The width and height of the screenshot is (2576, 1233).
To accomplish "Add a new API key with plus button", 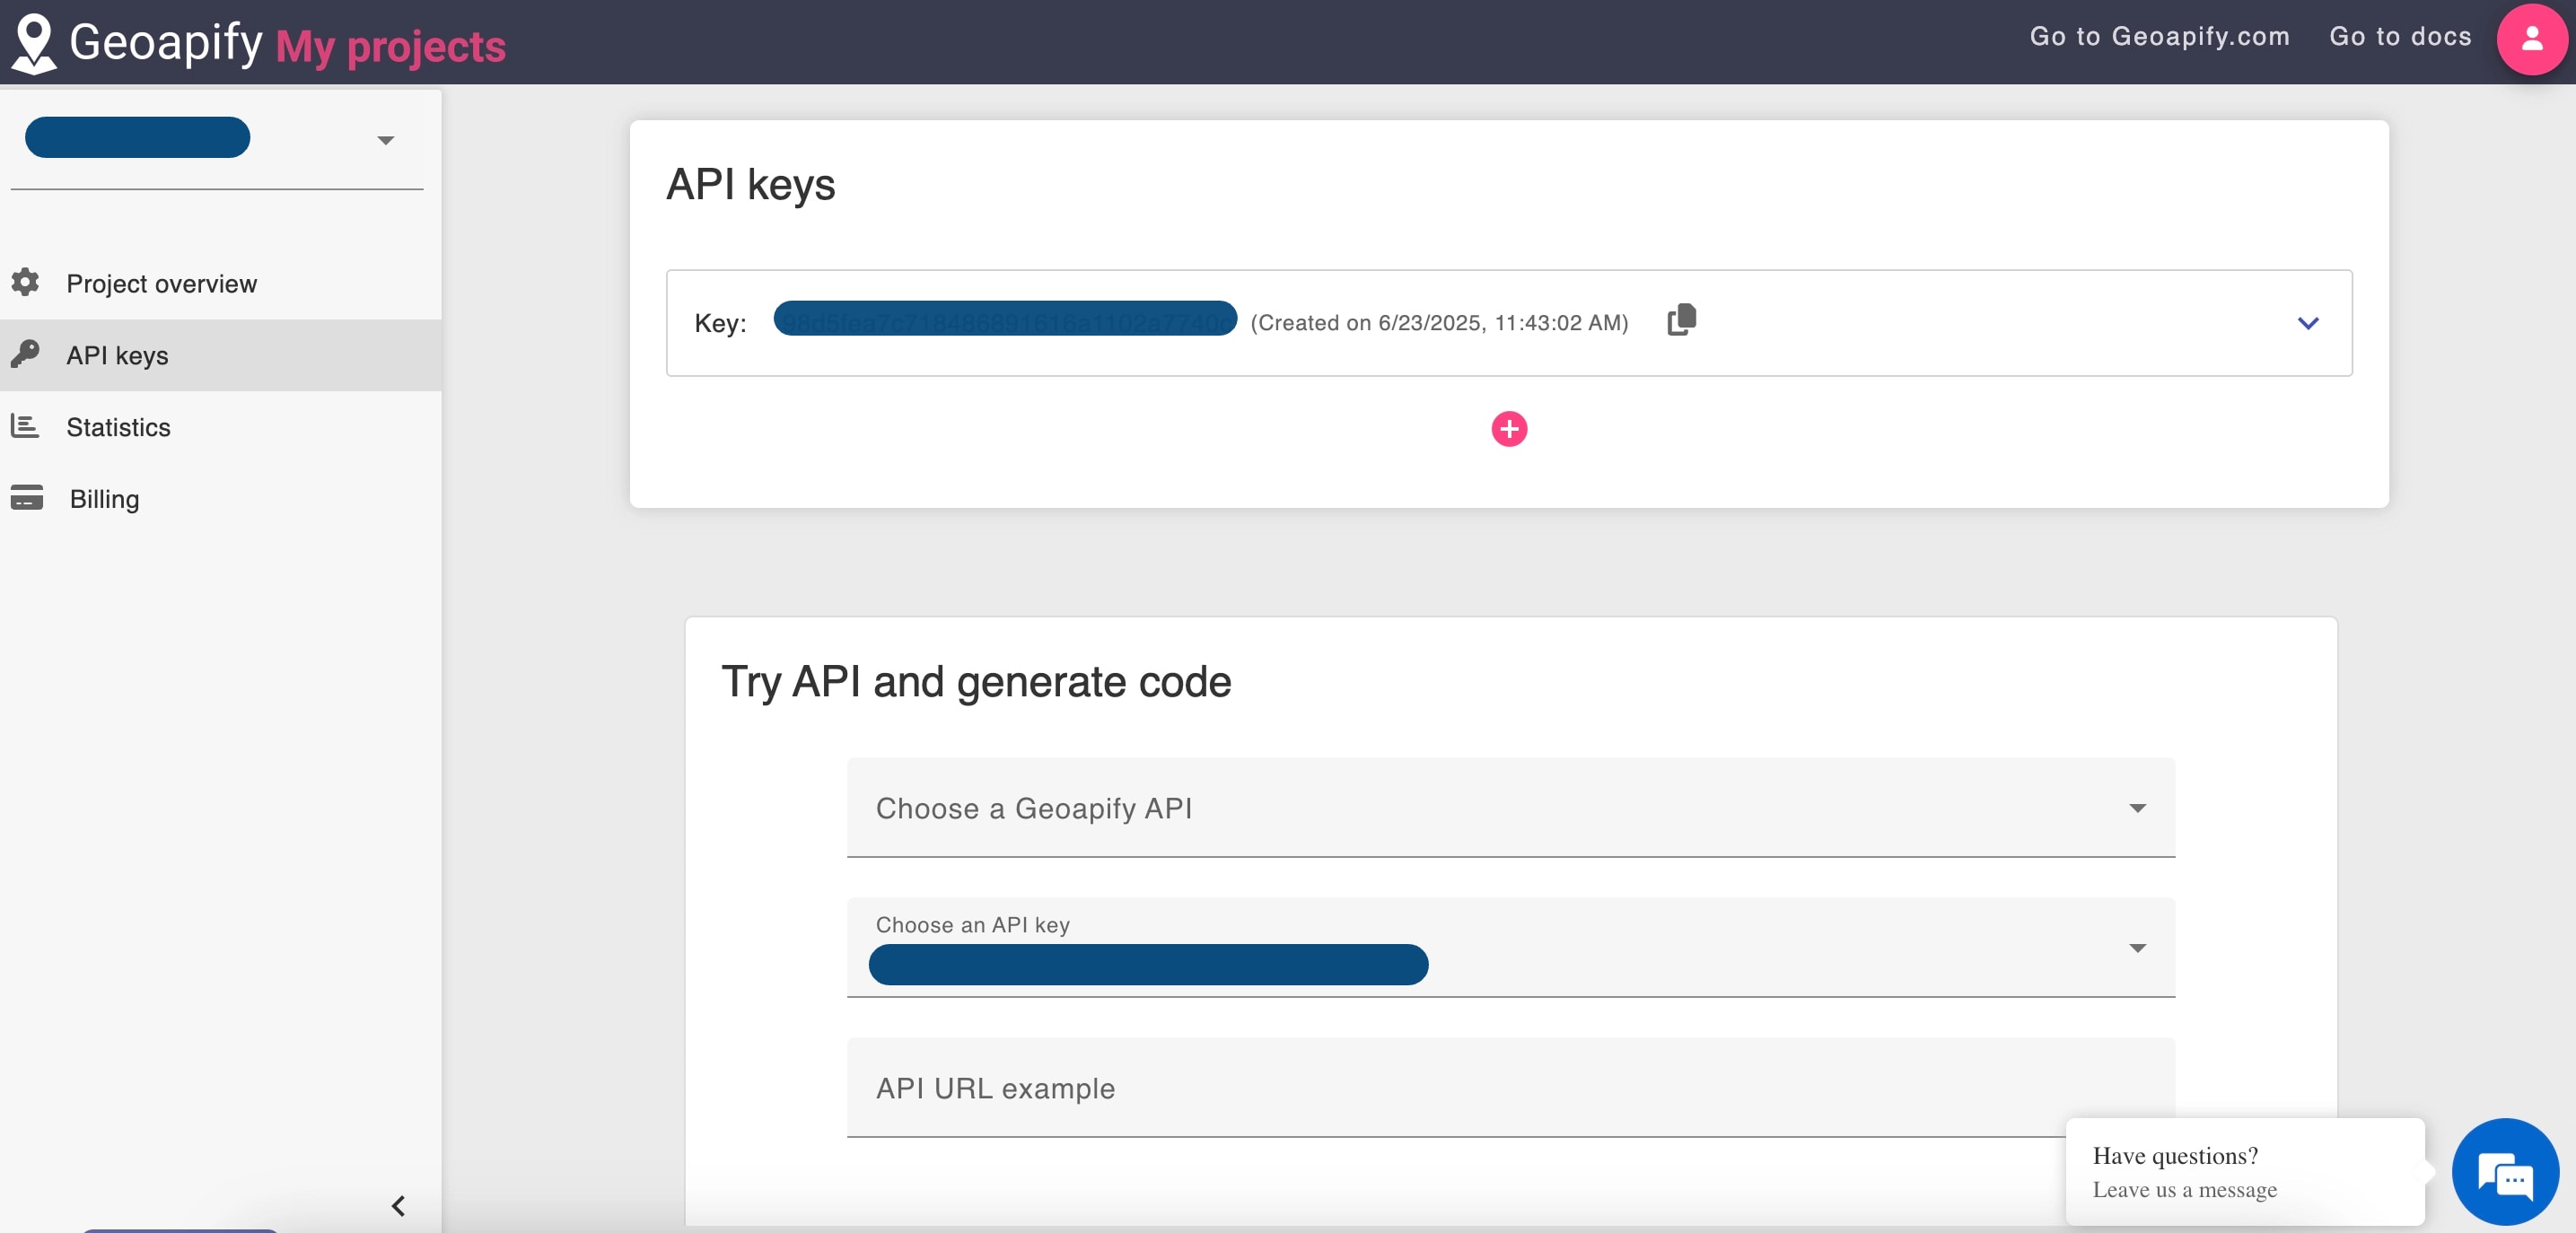I will [1508, 429].
